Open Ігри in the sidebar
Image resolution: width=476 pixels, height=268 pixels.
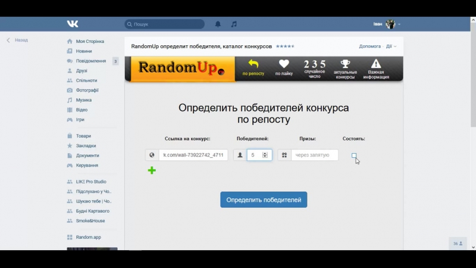[x=80, y=120]
